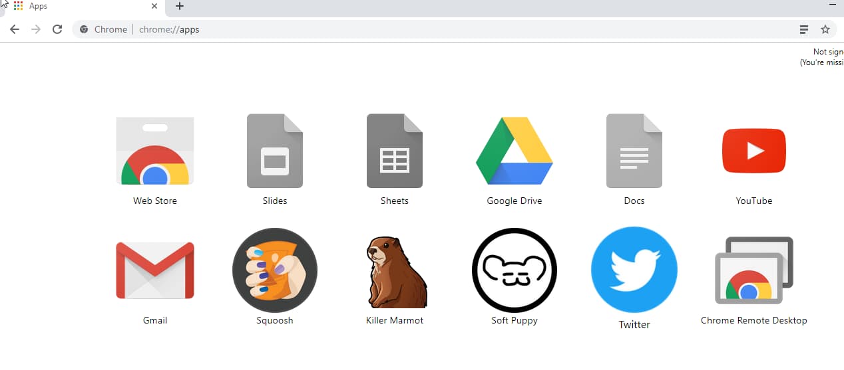
Task: Bookmark this page with the star
Action: 825,29
